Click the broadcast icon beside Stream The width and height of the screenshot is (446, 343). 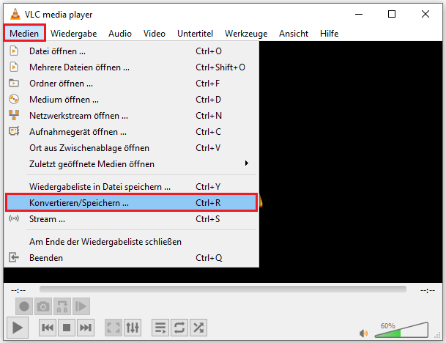pos(14,218)
